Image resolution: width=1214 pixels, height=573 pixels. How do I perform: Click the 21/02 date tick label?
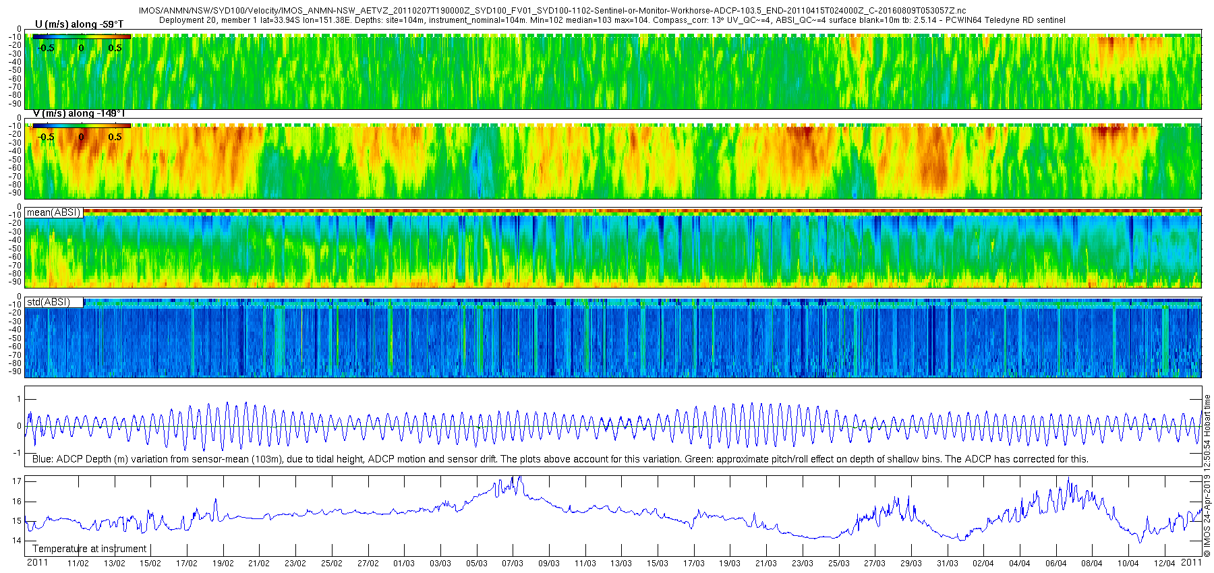click(x=259, y=564)
